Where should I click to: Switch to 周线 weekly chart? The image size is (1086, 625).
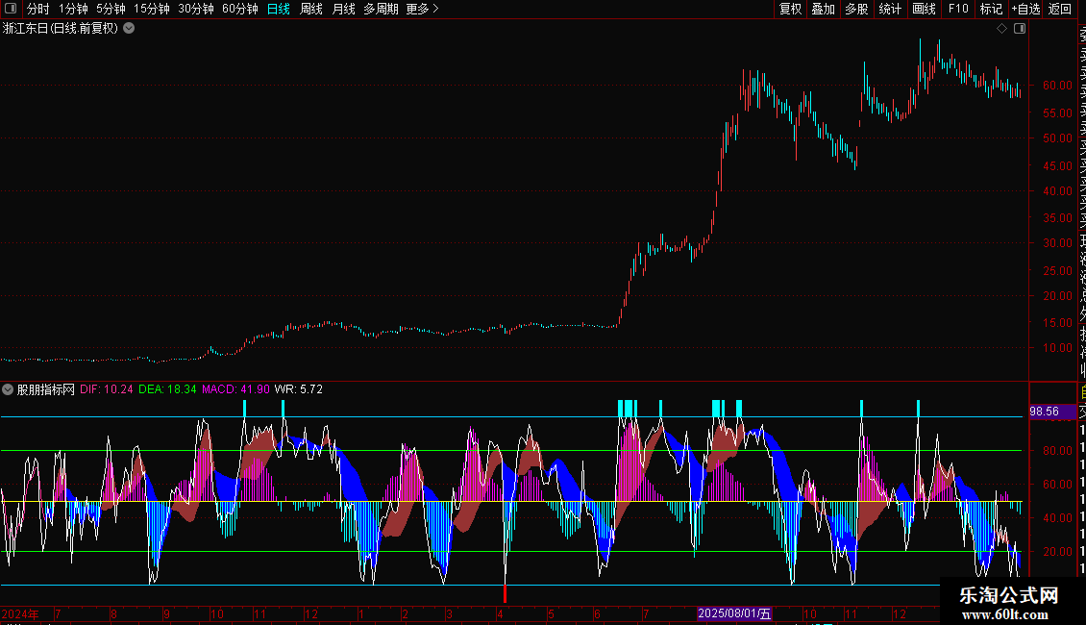(311, 9)
